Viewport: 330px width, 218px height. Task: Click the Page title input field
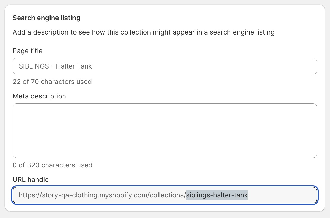[165, 66]
